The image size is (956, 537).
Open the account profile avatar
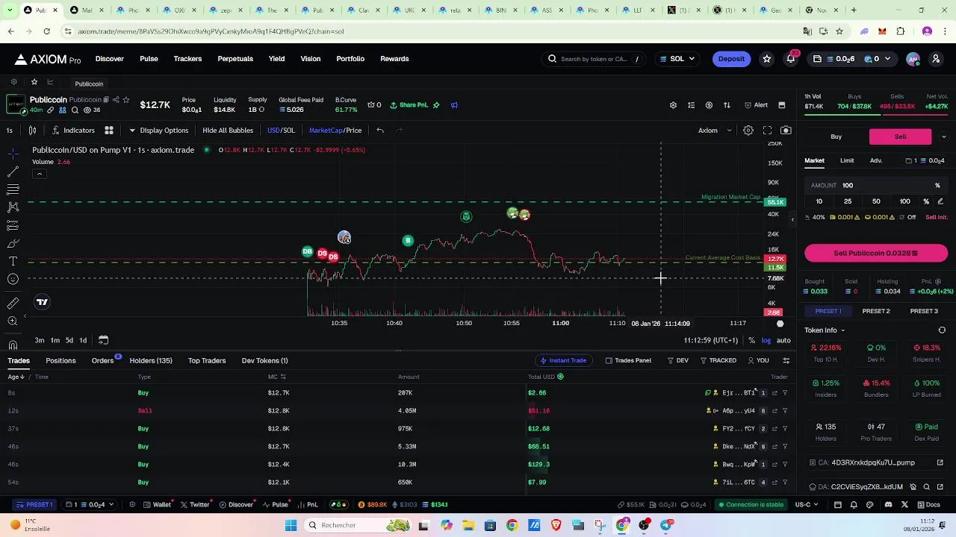click(913, 59)
